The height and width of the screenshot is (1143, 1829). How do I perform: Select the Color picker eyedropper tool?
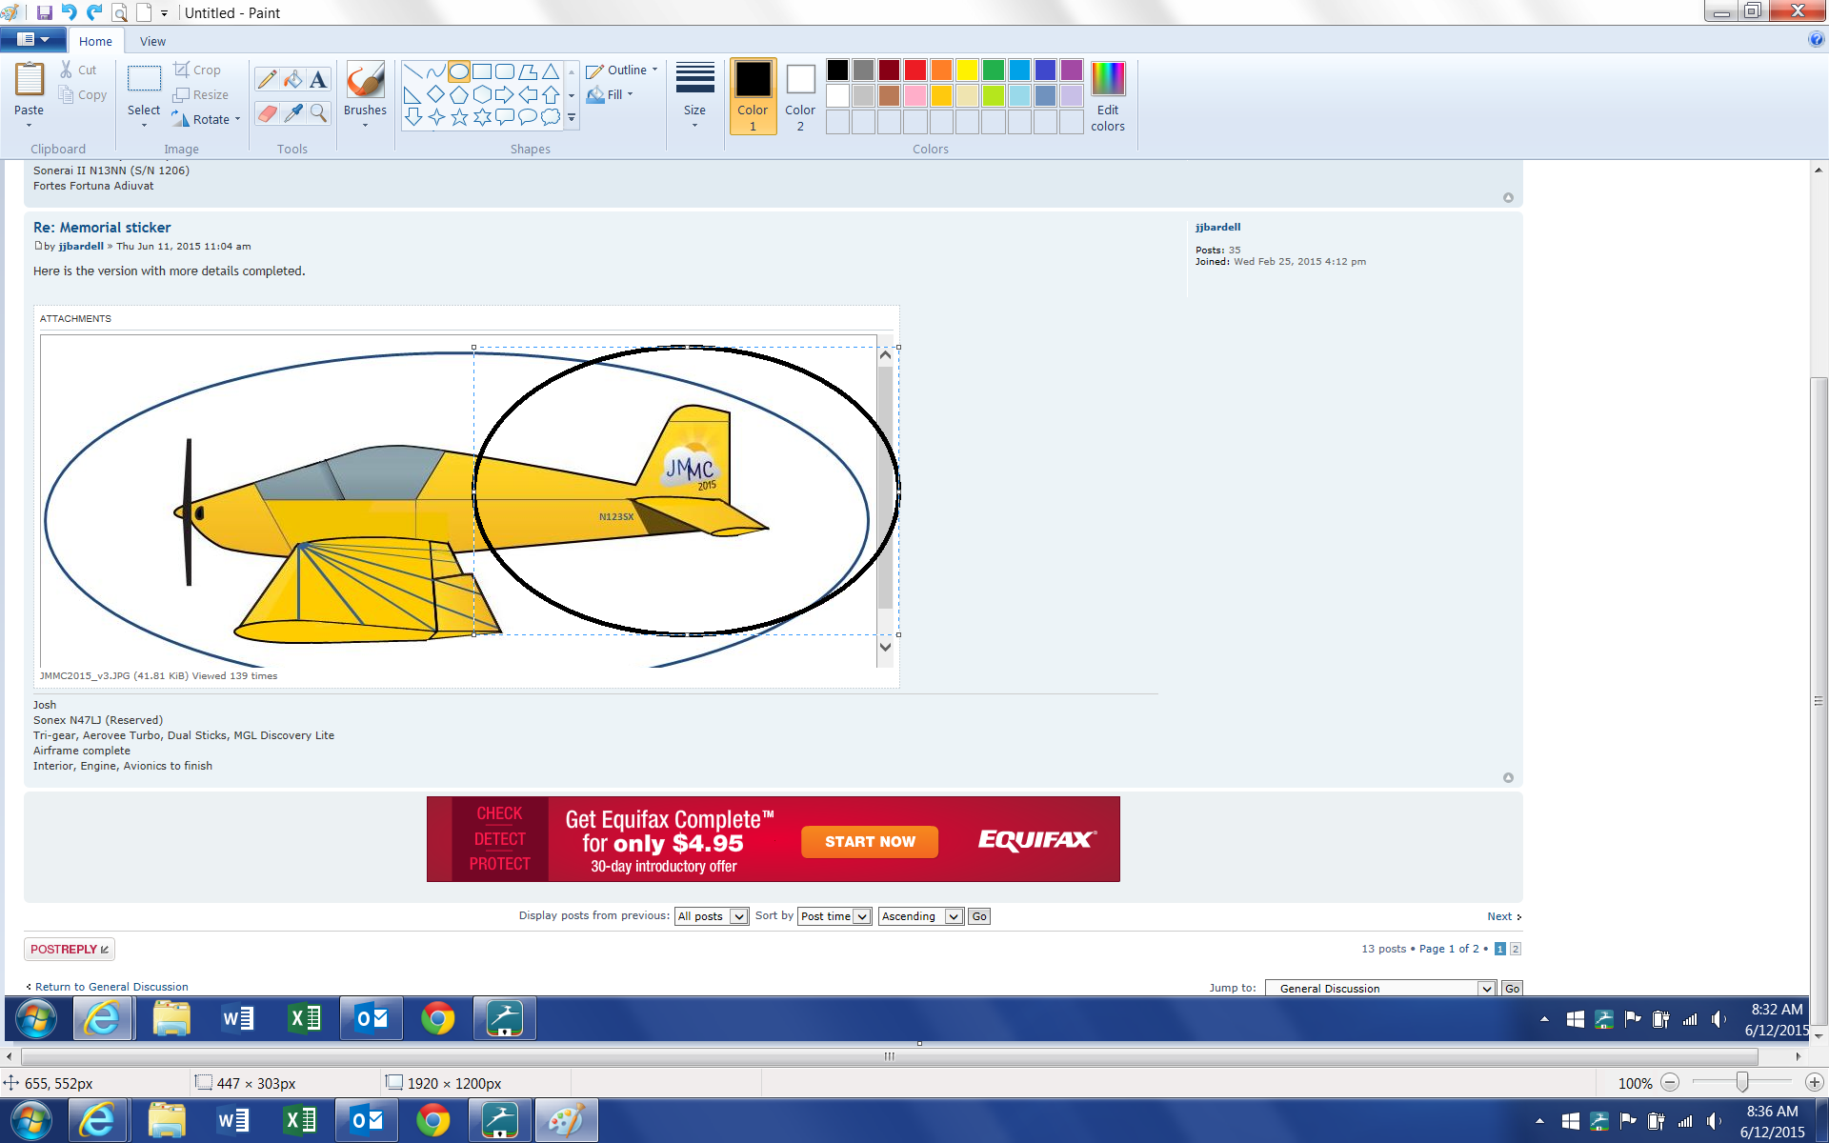(293, 112)
